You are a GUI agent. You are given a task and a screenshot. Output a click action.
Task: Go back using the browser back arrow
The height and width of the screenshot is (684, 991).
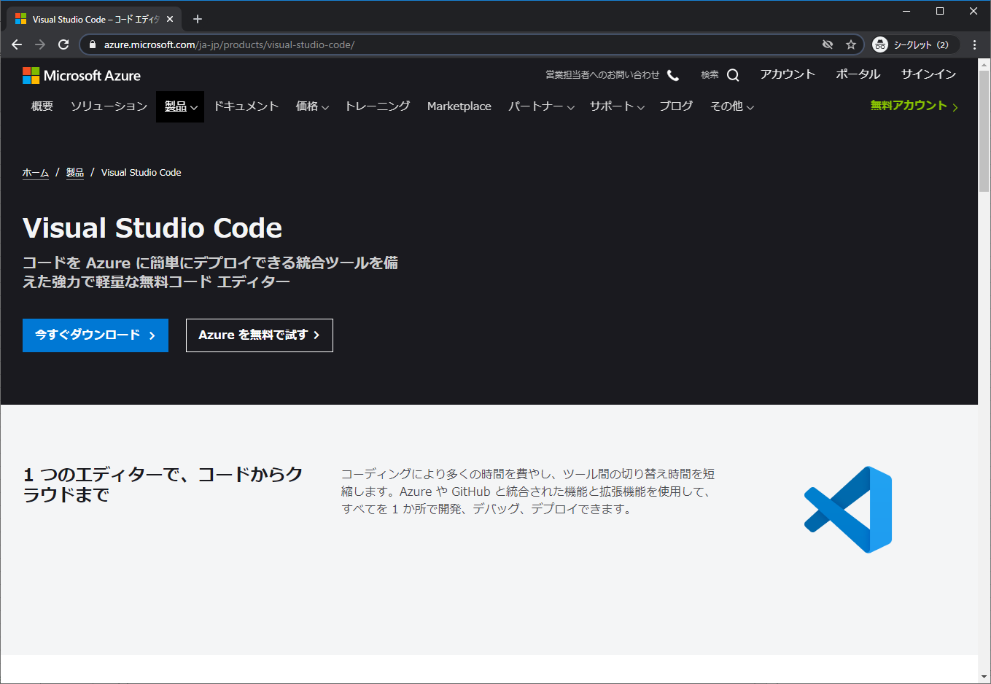(x=17, y=44)
